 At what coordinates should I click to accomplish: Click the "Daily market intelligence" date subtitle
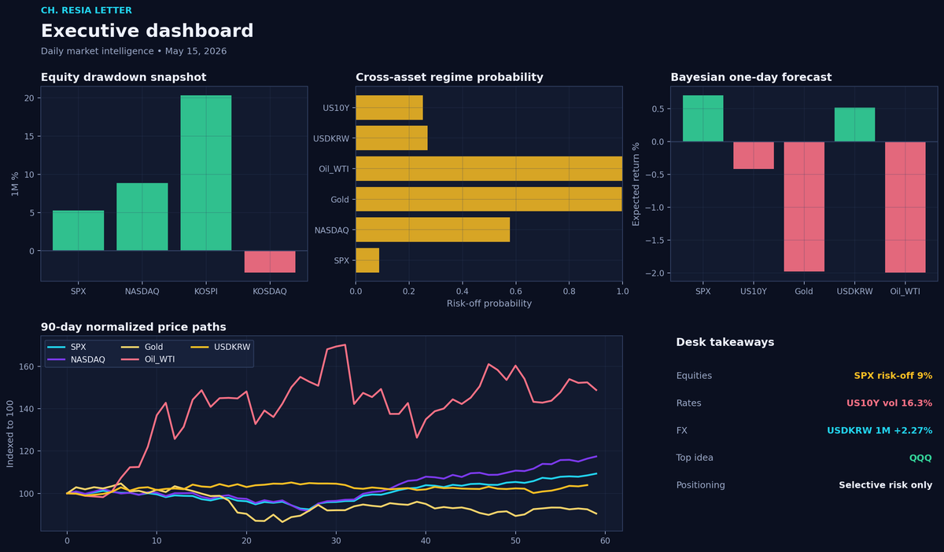click(134, 51)
